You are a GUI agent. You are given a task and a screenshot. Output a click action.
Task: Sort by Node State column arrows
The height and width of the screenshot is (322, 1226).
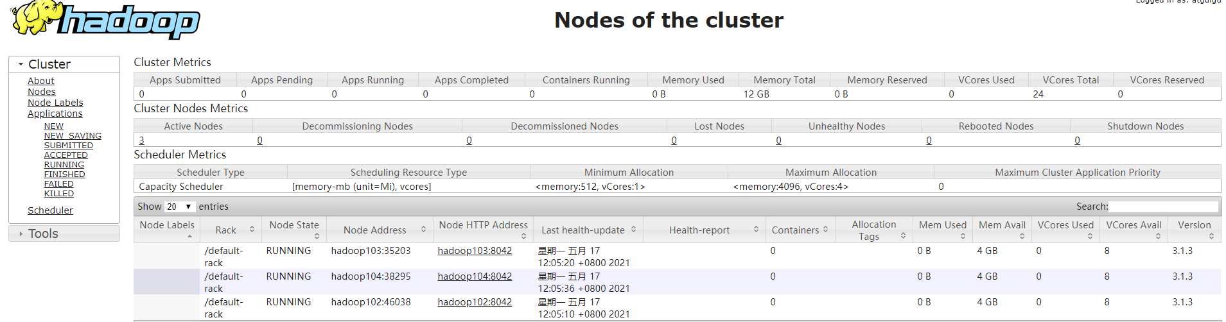317,236
